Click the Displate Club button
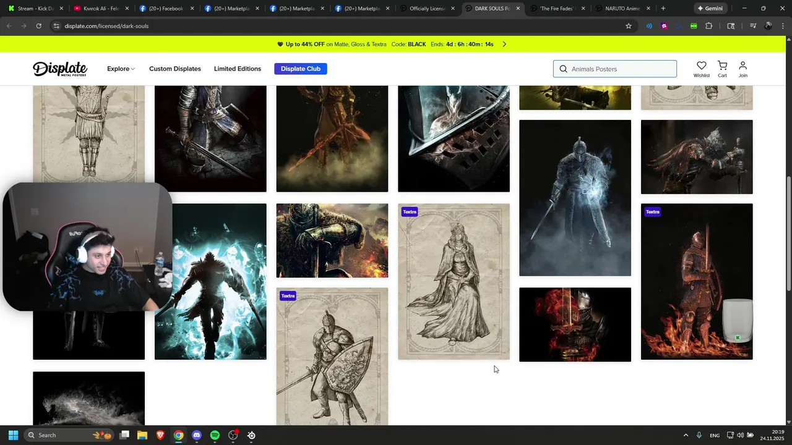The height and width of the screenshot is (445, 792). coord(301,69)
